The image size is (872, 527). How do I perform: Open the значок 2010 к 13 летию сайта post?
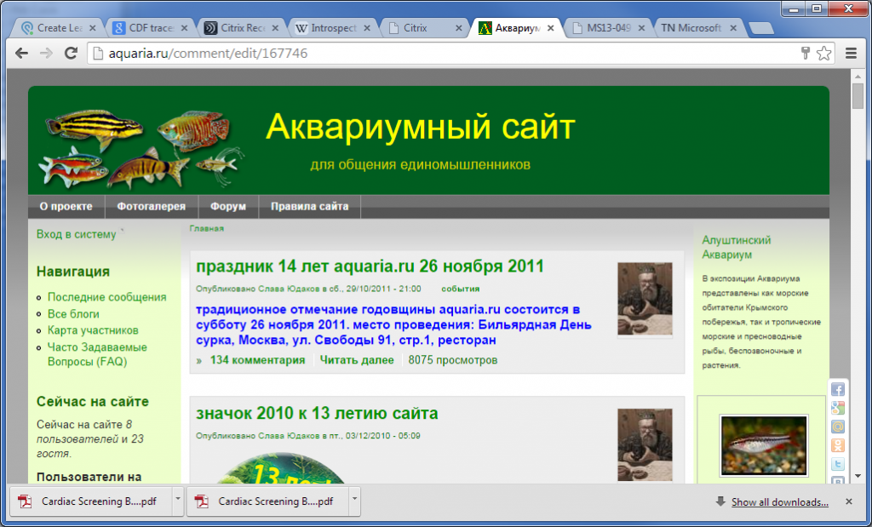pyautogui.click(x=317, y=413)
